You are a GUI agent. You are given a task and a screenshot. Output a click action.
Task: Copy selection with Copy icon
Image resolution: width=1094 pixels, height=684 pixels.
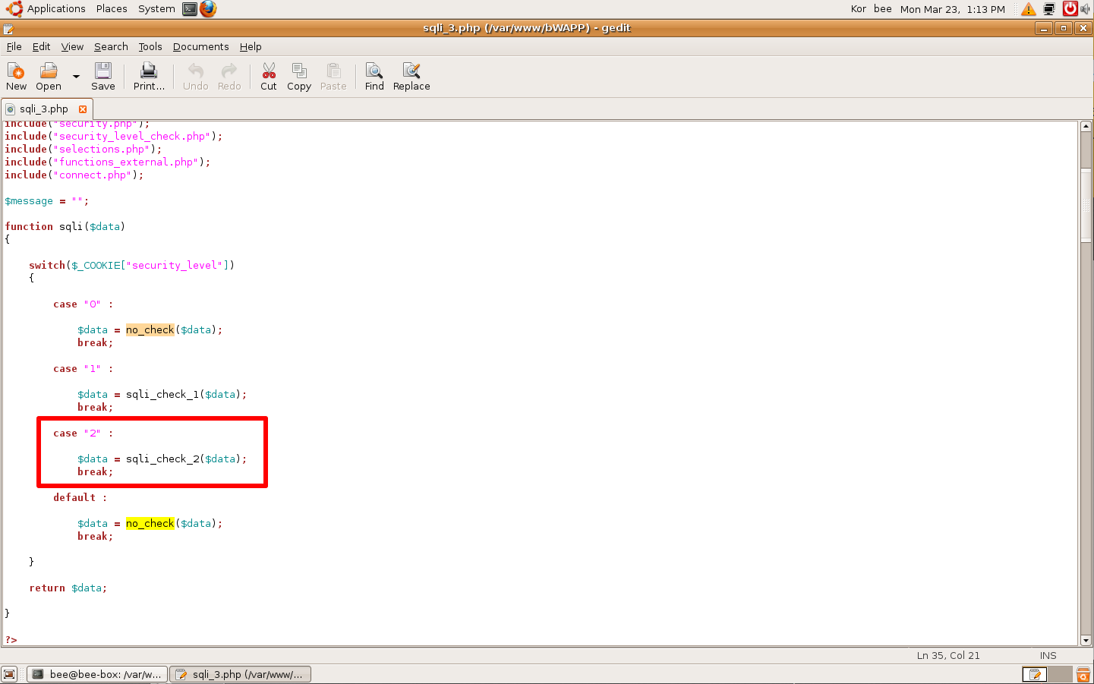click(299, 77)
